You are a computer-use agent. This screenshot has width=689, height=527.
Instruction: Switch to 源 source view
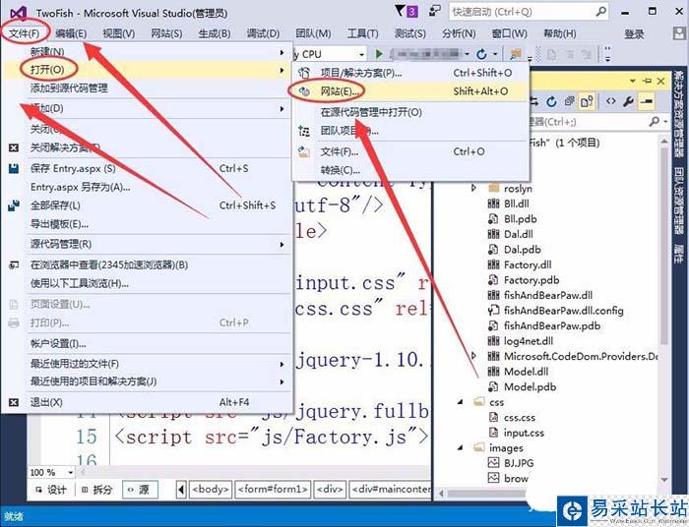[138, 490]
